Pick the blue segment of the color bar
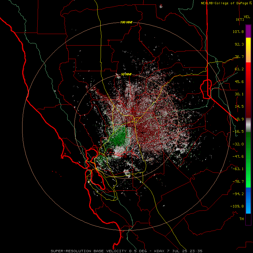 (x=248, y=200)
